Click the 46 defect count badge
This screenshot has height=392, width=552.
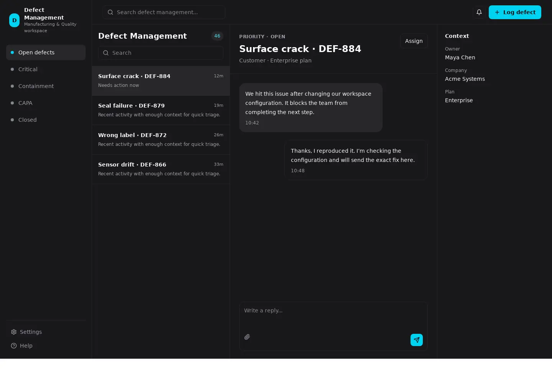pyautogui.click(x=217, y=36)
